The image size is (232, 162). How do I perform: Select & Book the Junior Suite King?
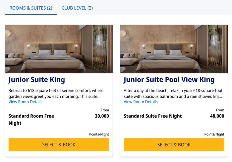pos(59,145)
